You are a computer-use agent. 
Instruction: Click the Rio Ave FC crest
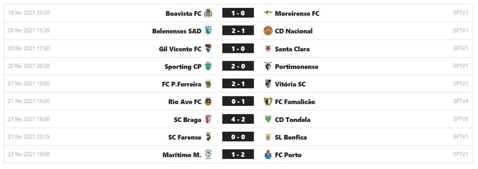208,102
